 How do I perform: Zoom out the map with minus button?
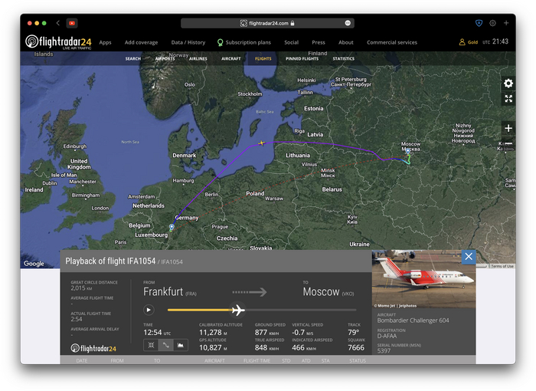[x=508, y=143]
